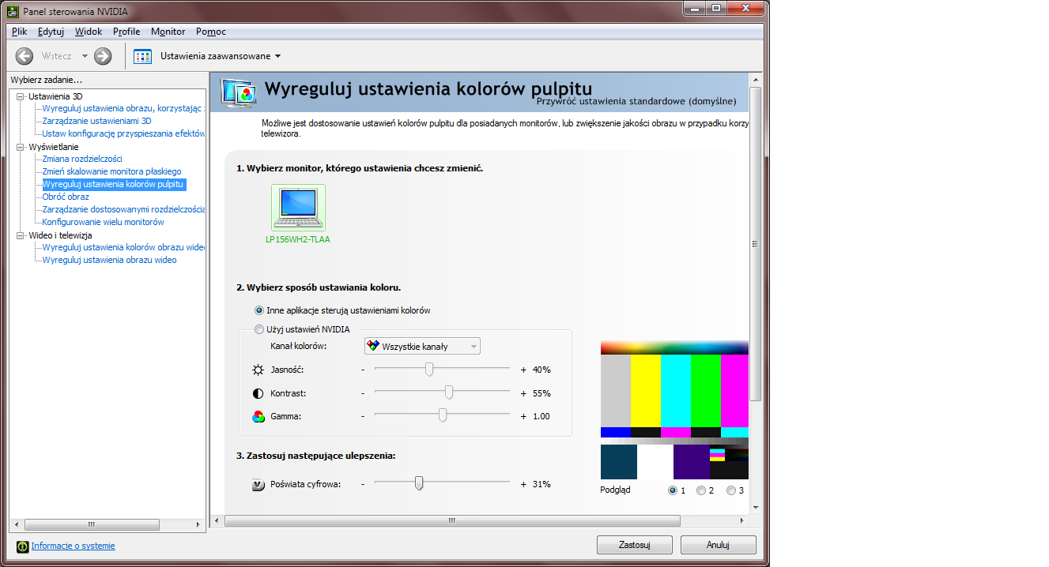
Task: Click the main panel horizontal scrollbar thumb
Action: coord(452,521)
